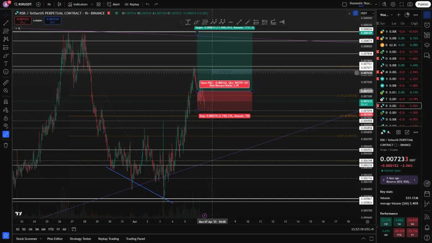Open the Measure ruler tool
Viewport: 432px width, 243px height.
[x=6, y=83]
